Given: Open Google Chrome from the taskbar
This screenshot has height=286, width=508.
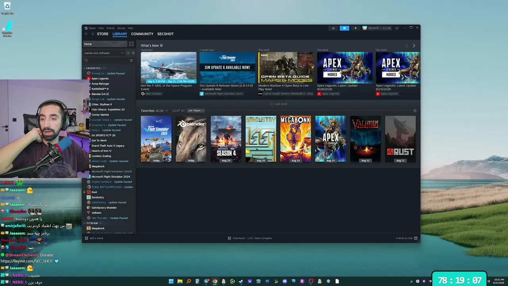Looking at the screenshot, I should [215, 281].
